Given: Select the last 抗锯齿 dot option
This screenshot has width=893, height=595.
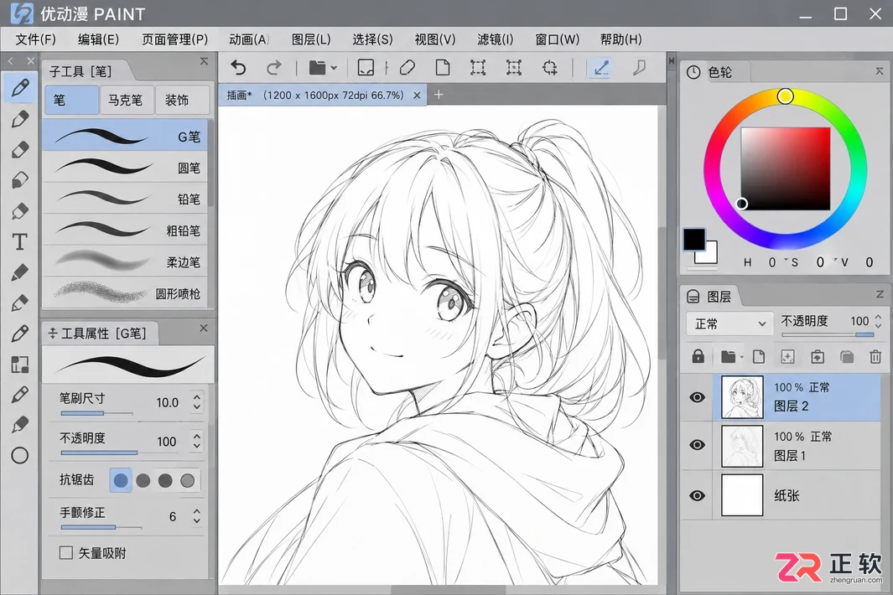Looking at the screenshot, I should (187, 480).
